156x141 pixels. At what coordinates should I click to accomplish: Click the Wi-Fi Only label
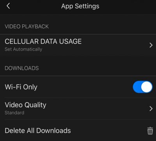click(x=21, y=87)
